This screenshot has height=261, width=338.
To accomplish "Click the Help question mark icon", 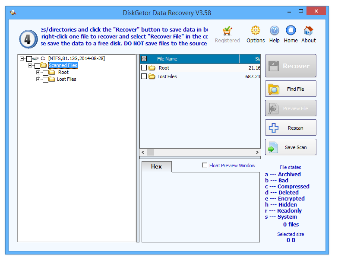I will coord(274,31).
